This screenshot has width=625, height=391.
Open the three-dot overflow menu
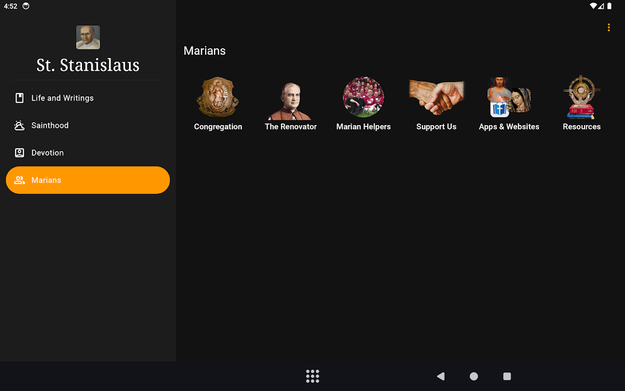click(608, 27)
